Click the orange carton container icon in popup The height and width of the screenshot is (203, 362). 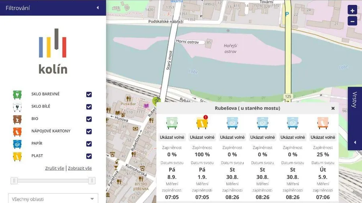pos(323,123)
